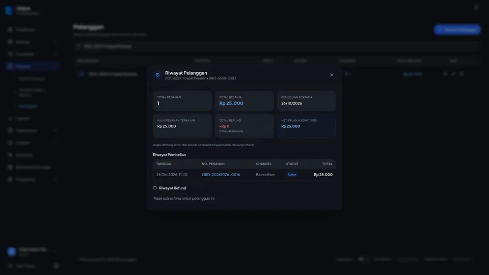This screenshot has height=275, width=489.
Task: Click the date 26/10/2026 in Pembelian Pertama
Action: 291,103
